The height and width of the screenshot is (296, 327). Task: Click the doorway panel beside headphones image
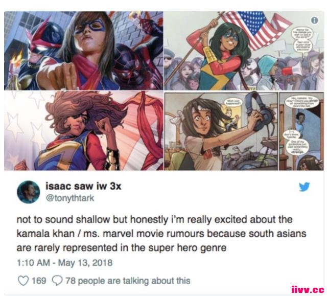click(301, 131)
